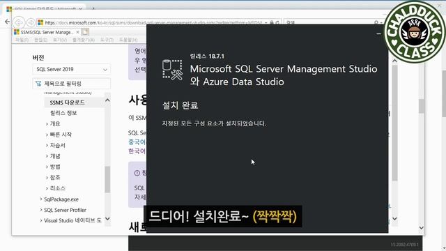Screen dimensions: 446x251
Task: Open the SQL Server 2019 version dropdown
Action: pyautogui.click(x=71, y=69)
